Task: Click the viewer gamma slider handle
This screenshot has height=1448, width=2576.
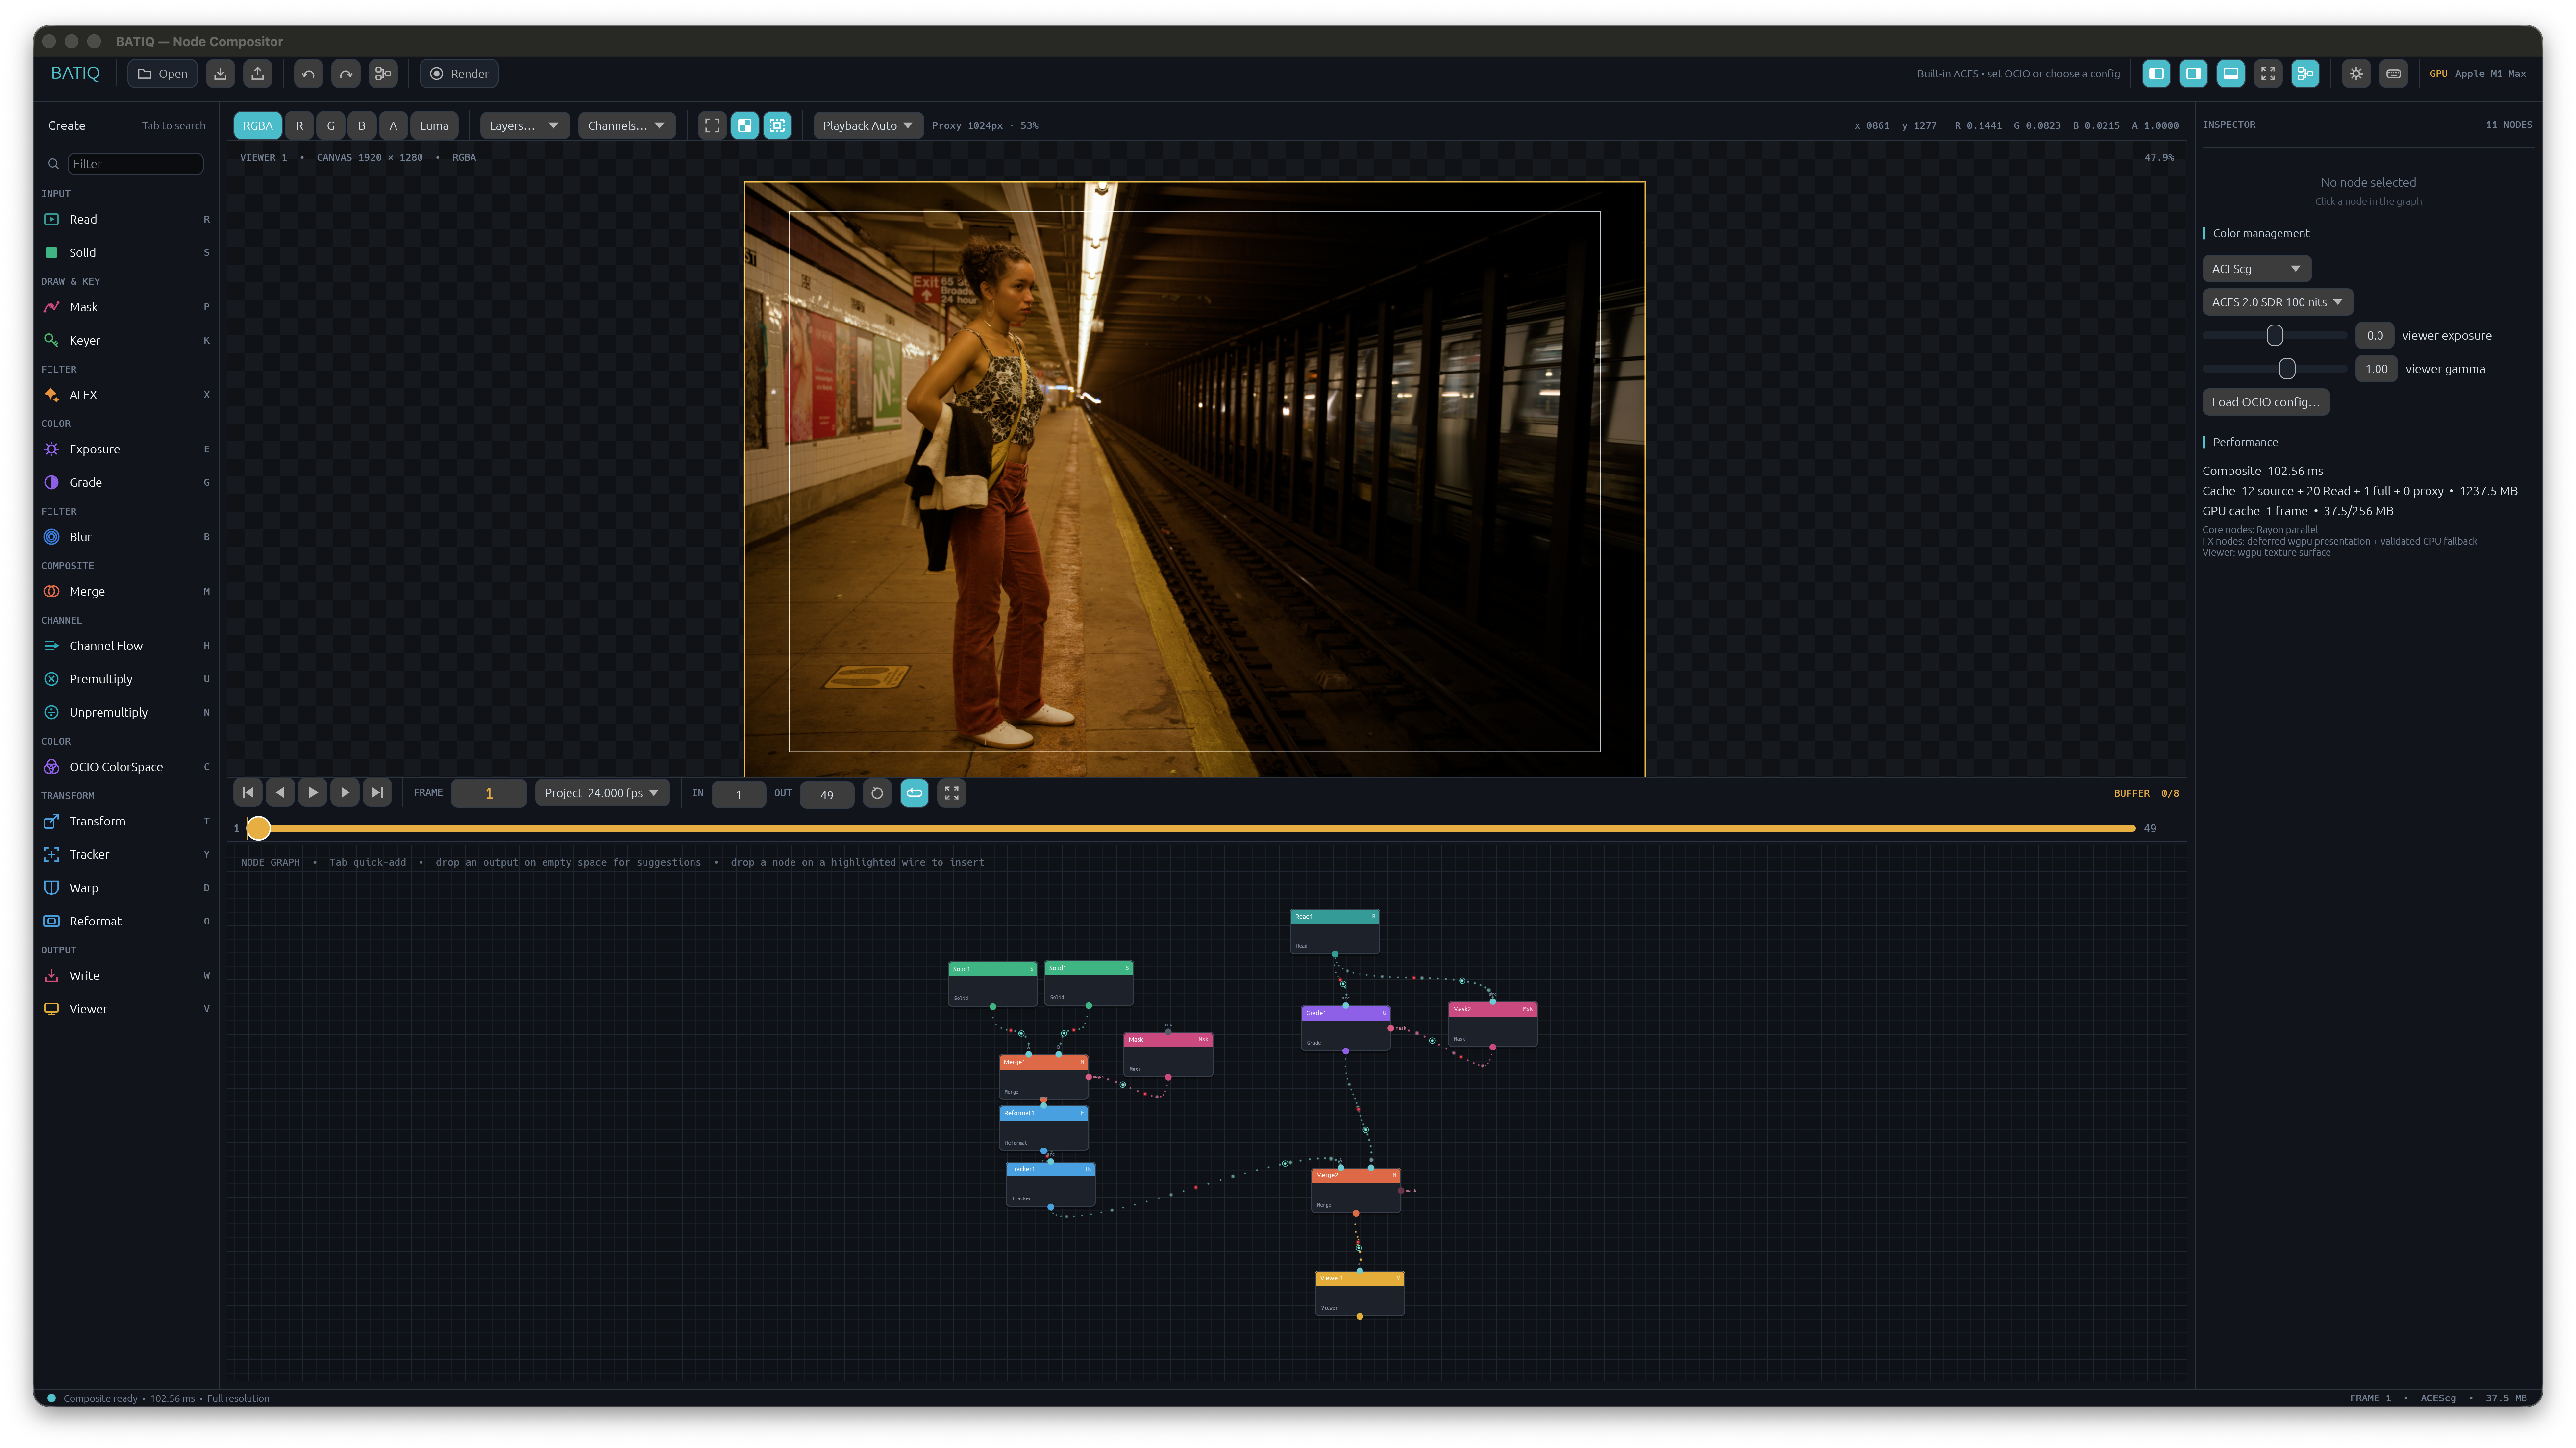Action: click(2287, 369)
